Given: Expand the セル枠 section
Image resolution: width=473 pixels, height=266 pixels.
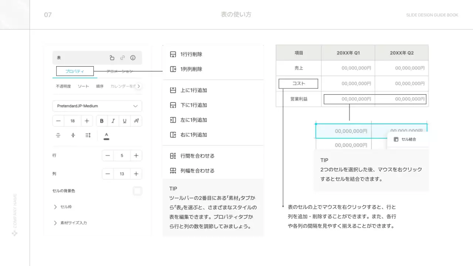Looking at the screenshot, I should 55,207.
